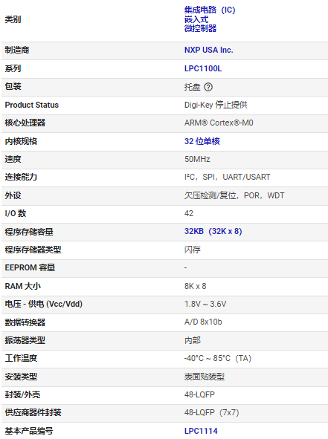Open the NXP USA Inc. manufacturer link
This screenshot has height=439, width=328.
tap(208, 50)
